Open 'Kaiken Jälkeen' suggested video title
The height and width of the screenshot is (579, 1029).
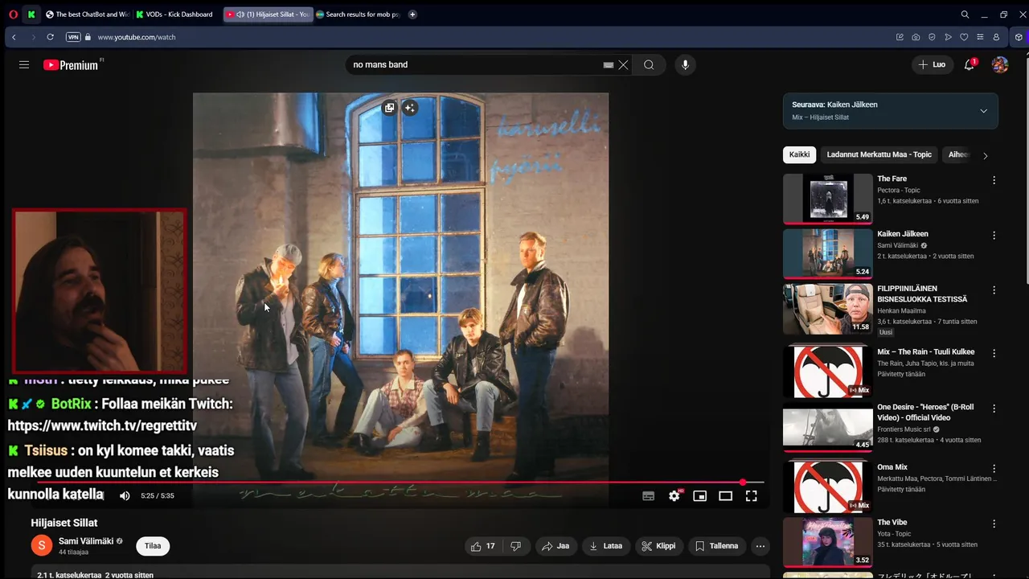[x=903, y=234]
